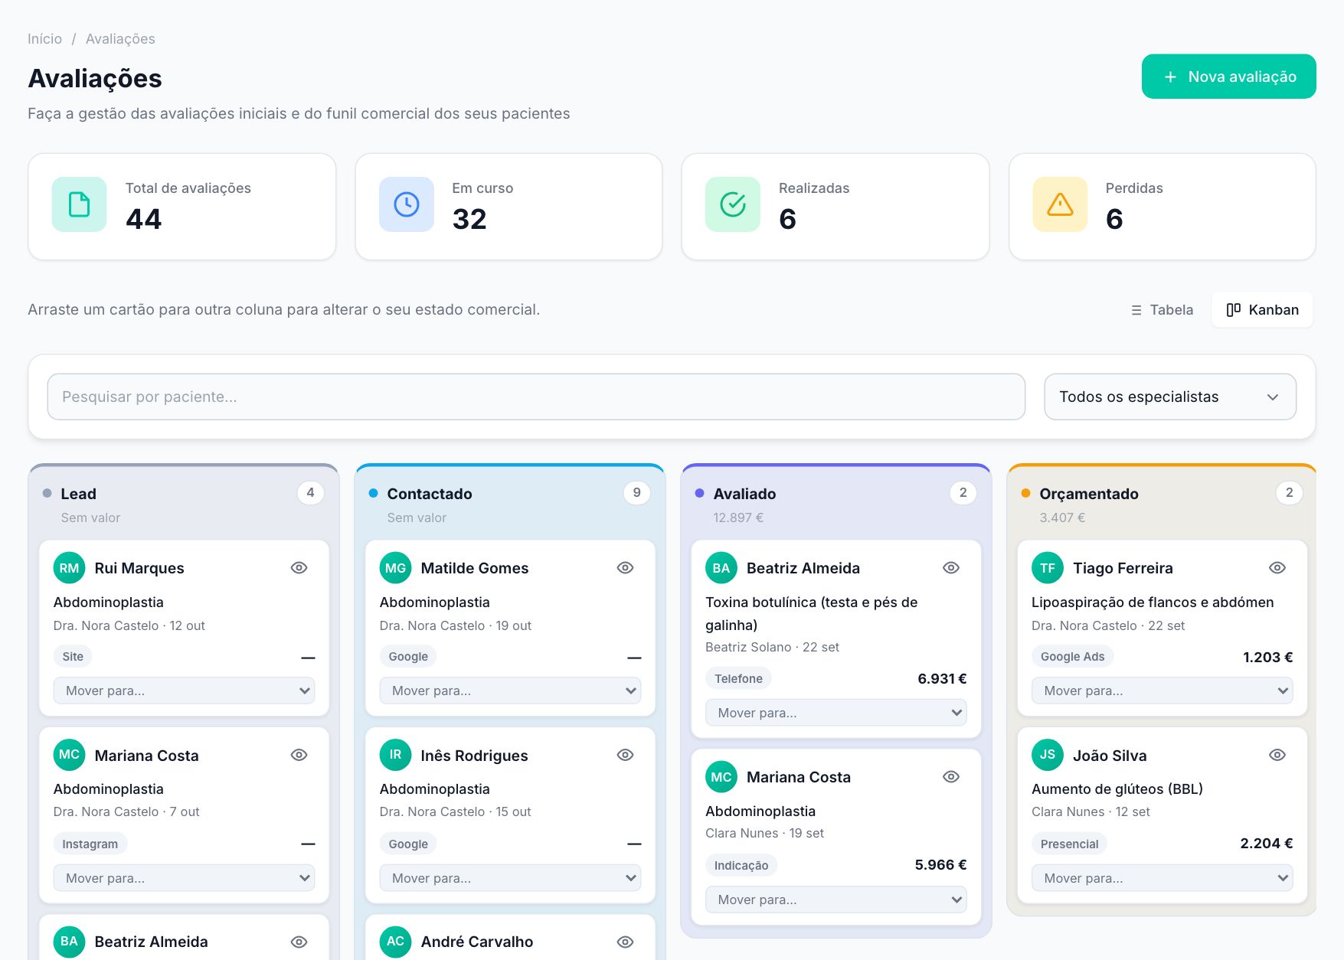This screenshot has height=960, width=1344.
Task: Click the Lead column count badge 4
Action: pyautogui.click(x=310, y=493)
